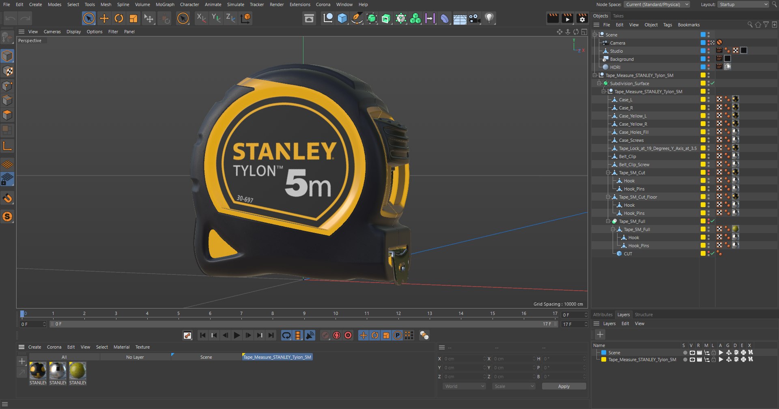Viewport: 779px width, 409px height.
Task: Switch to the Structure tab
Action: 643,315
